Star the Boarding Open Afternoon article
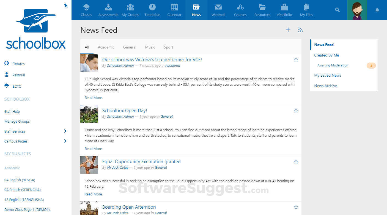Viewport: 387px width, 215px height. 296,207
